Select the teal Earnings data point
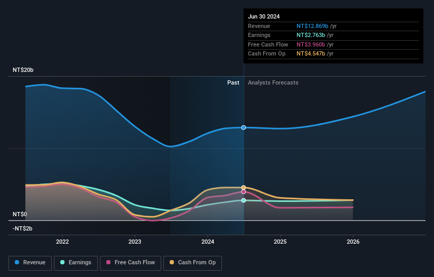434x277 pixels. tap(244, 200)
